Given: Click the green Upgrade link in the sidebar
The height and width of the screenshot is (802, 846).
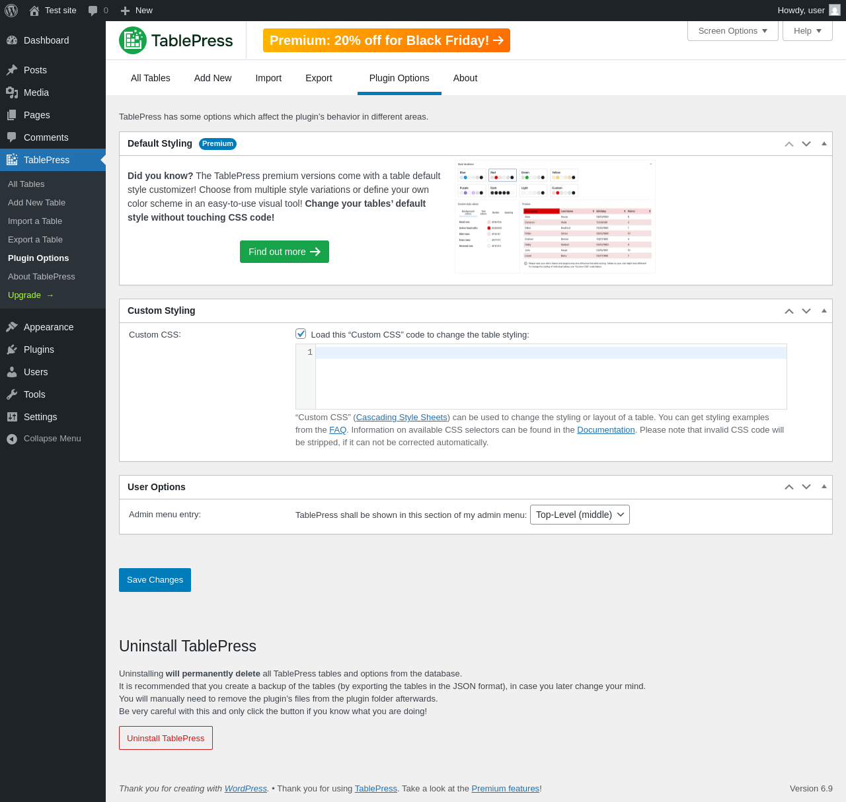Looking at the screenshot, I should point(31,295).
